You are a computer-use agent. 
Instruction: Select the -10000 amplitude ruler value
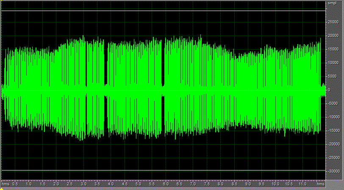[333, 117]
